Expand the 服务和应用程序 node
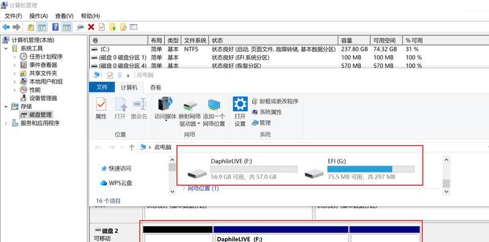This screenshot has width=489, height=242. (x=7, y=123)
